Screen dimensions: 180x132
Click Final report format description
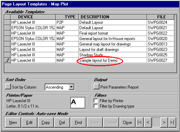113,33
